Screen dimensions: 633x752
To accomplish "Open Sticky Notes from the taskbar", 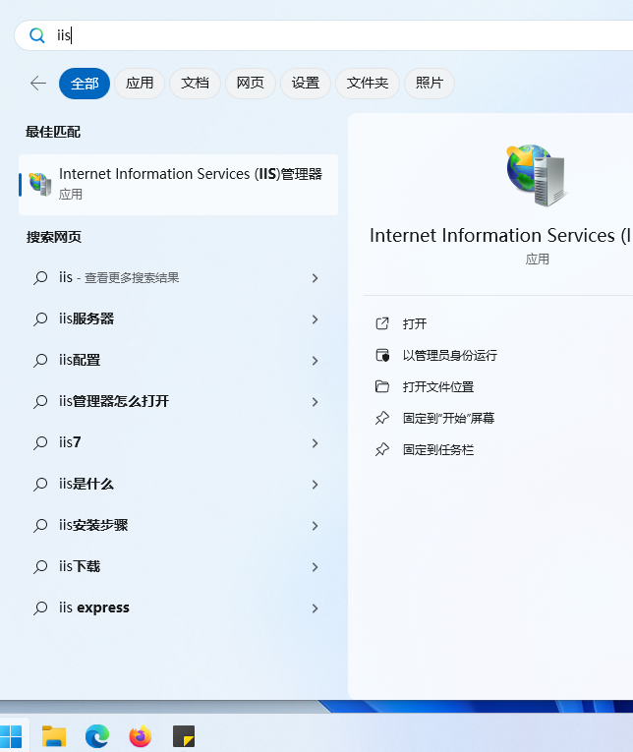I will 184,736.
